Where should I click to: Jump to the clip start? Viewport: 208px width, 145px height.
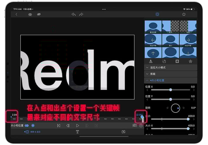coord(58,126)
